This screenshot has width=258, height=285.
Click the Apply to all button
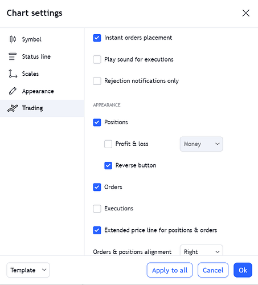coord(170,270)
